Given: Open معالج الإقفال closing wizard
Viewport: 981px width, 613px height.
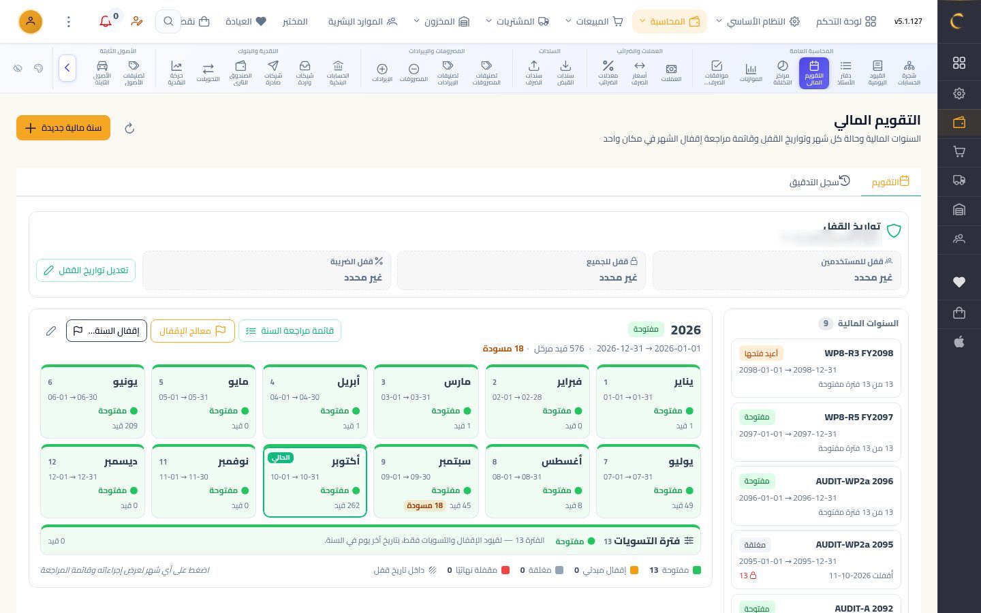Looking at the screenshot, I should 193,331.
